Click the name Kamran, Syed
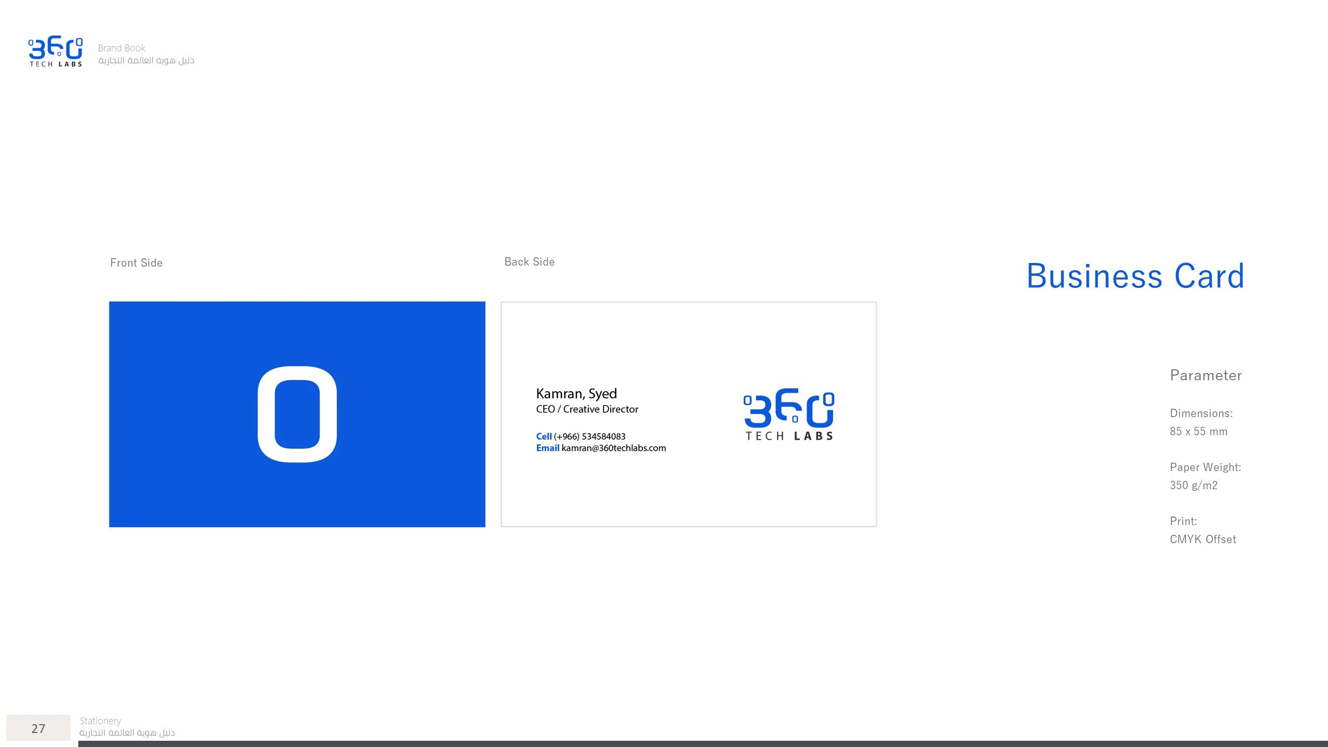 pyautogui.click(x=576, y=394)
